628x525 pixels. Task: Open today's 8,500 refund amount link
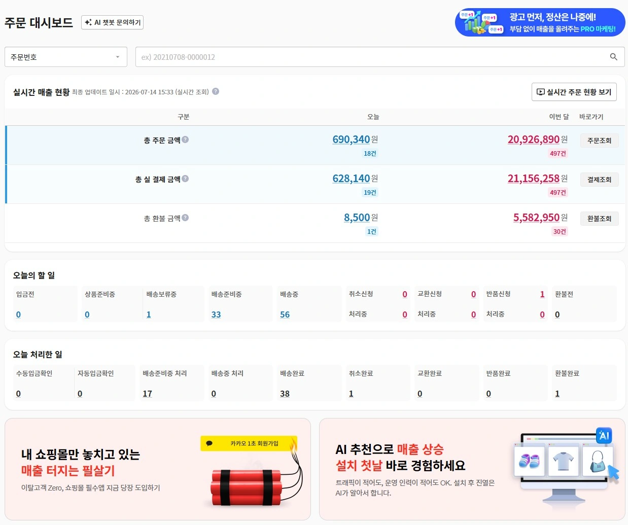[x=357, y=218]
